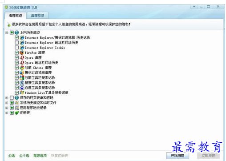Collapse the 上网历史痕迹 tree node
The height and width of the screenshot is (161, 226).
(x=7, y=32)
